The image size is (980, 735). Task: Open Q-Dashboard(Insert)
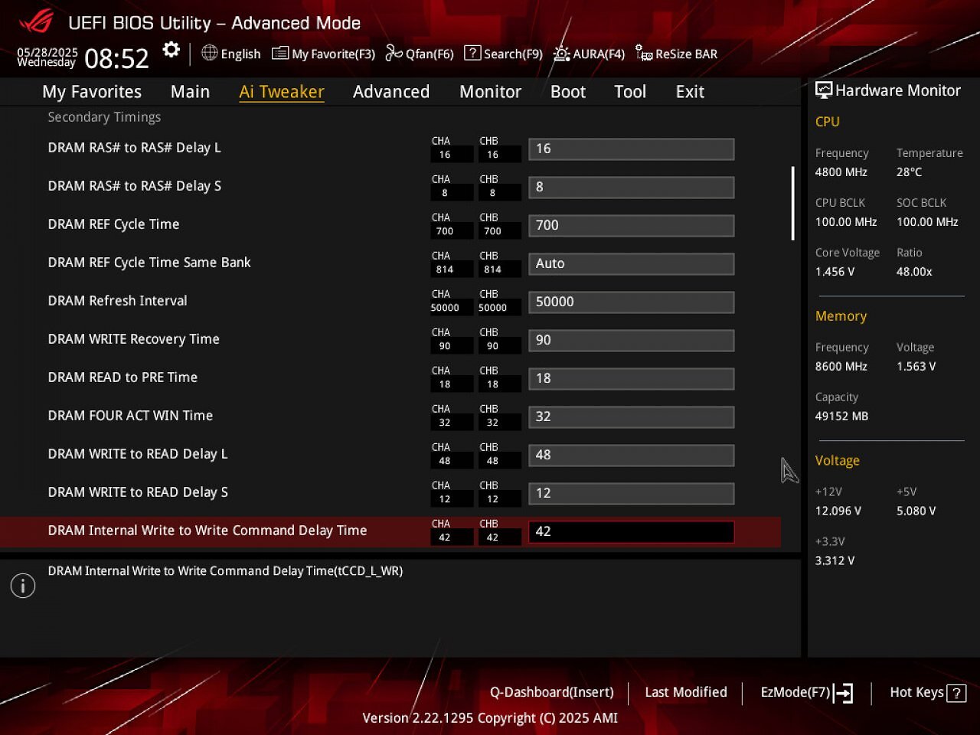[552, 692]
